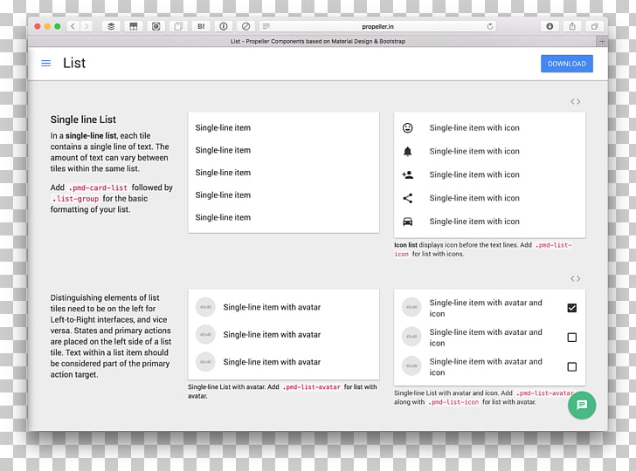The image size is (636, 471).
Task: Go back with Safari's back arrow
Action: (x=73, y=26)
